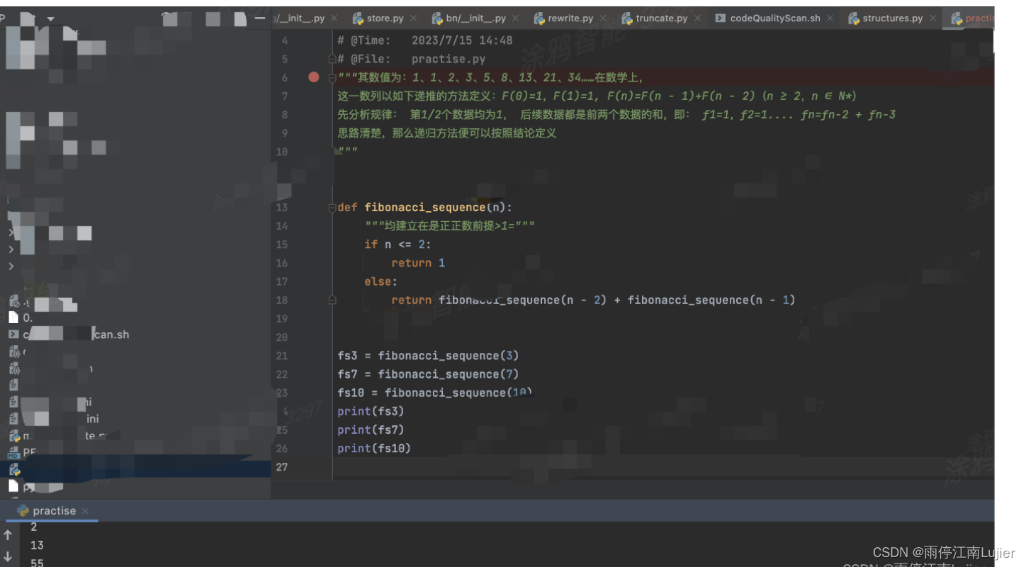
Task: Select the shell script ending in can.sh
Action: [76, 335]
